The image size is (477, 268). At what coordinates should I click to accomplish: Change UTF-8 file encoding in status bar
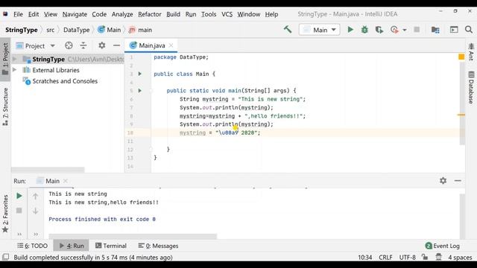408,258
